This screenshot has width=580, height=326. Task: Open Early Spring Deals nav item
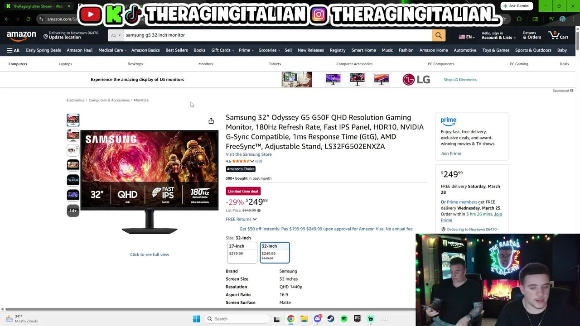(x=43, y=50)
